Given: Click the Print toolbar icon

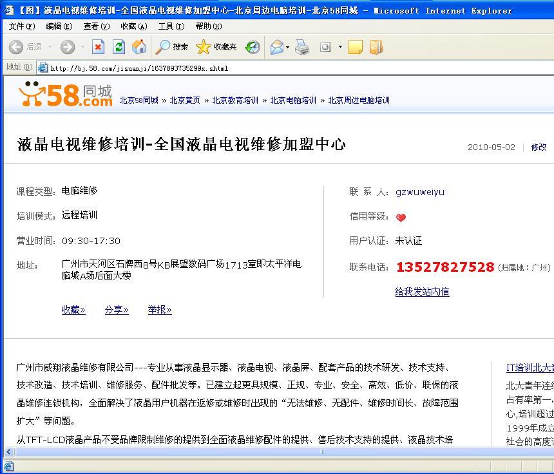Looking at the screenshot, I should (302, 47).
